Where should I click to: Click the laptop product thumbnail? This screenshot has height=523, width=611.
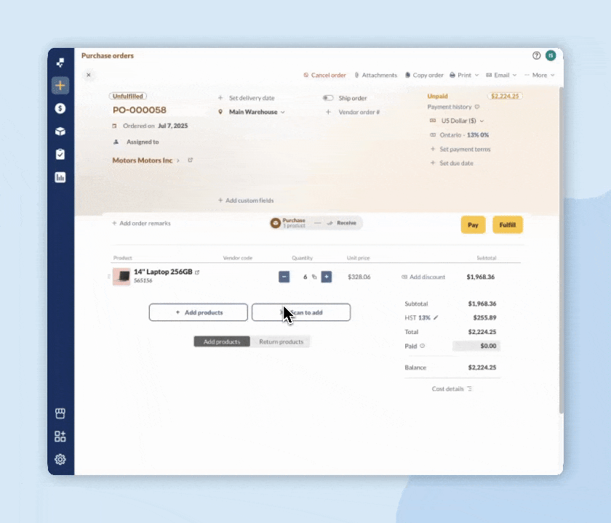click(121, 277)
